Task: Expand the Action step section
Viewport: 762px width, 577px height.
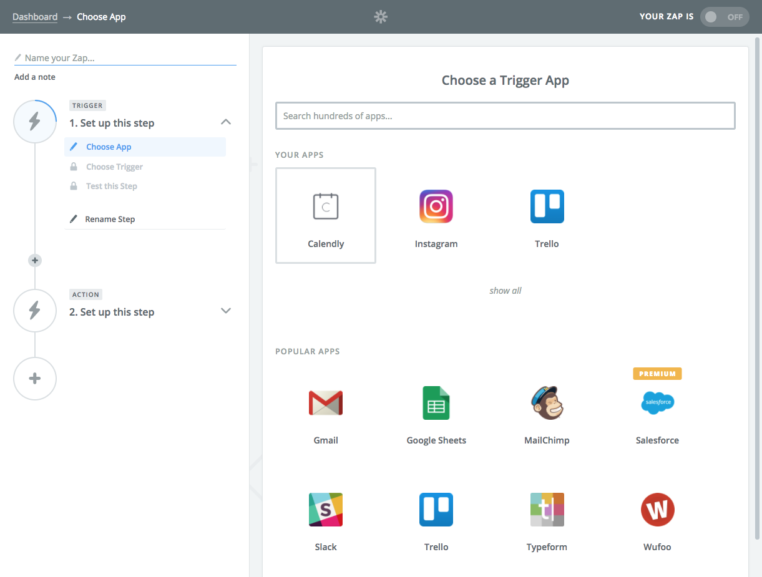Action: [x=226, y=311]
